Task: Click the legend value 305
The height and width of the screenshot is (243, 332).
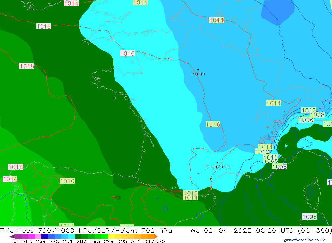Action: point(122,241)
